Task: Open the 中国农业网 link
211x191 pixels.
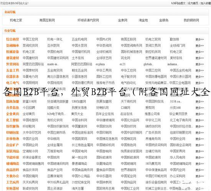Action: (30, 139)
